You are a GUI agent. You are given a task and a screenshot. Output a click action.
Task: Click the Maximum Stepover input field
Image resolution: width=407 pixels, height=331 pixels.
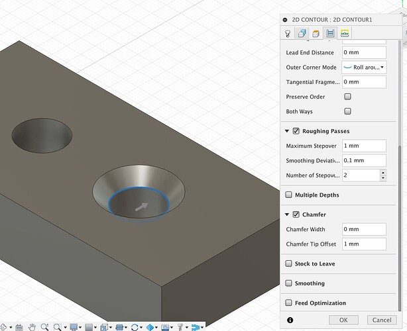point(364,146)
